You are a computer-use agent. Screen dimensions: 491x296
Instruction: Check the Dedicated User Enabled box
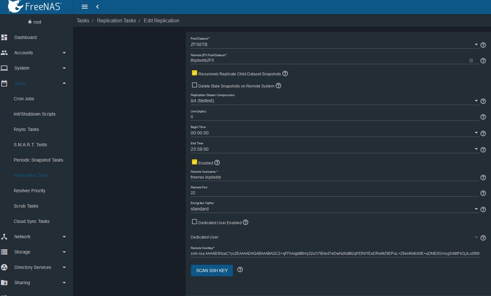coord(194,222)
